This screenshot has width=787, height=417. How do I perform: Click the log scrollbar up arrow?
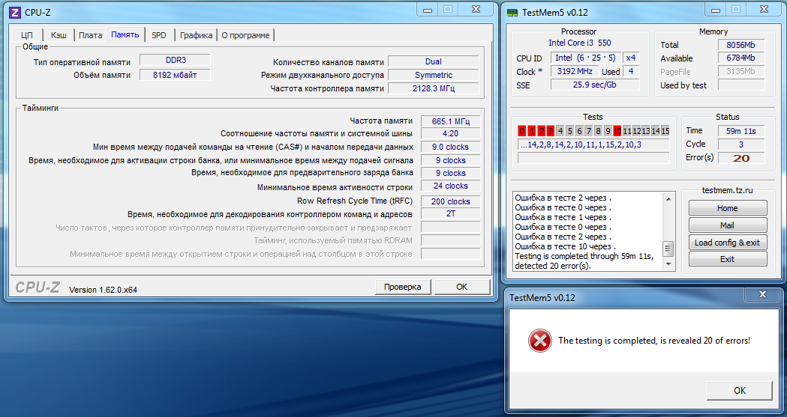pyautogui.click(x=668, y=198)
